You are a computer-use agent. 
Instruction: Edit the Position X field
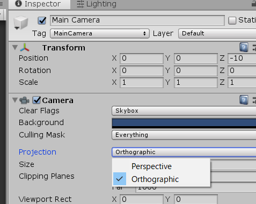(x=142, y=59)
